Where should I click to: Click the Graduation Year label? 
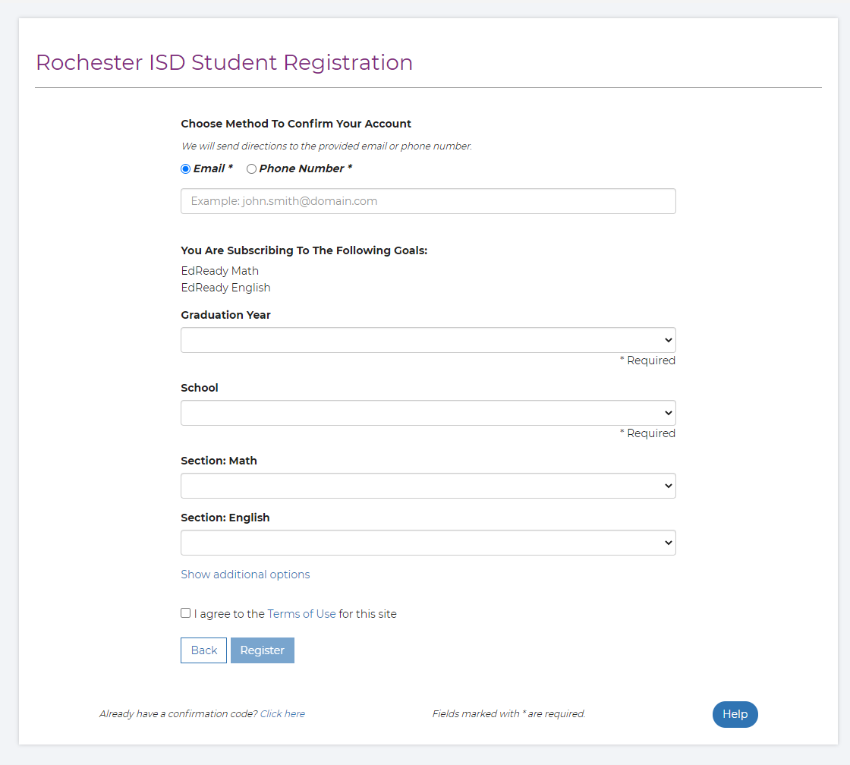[225, 315]
